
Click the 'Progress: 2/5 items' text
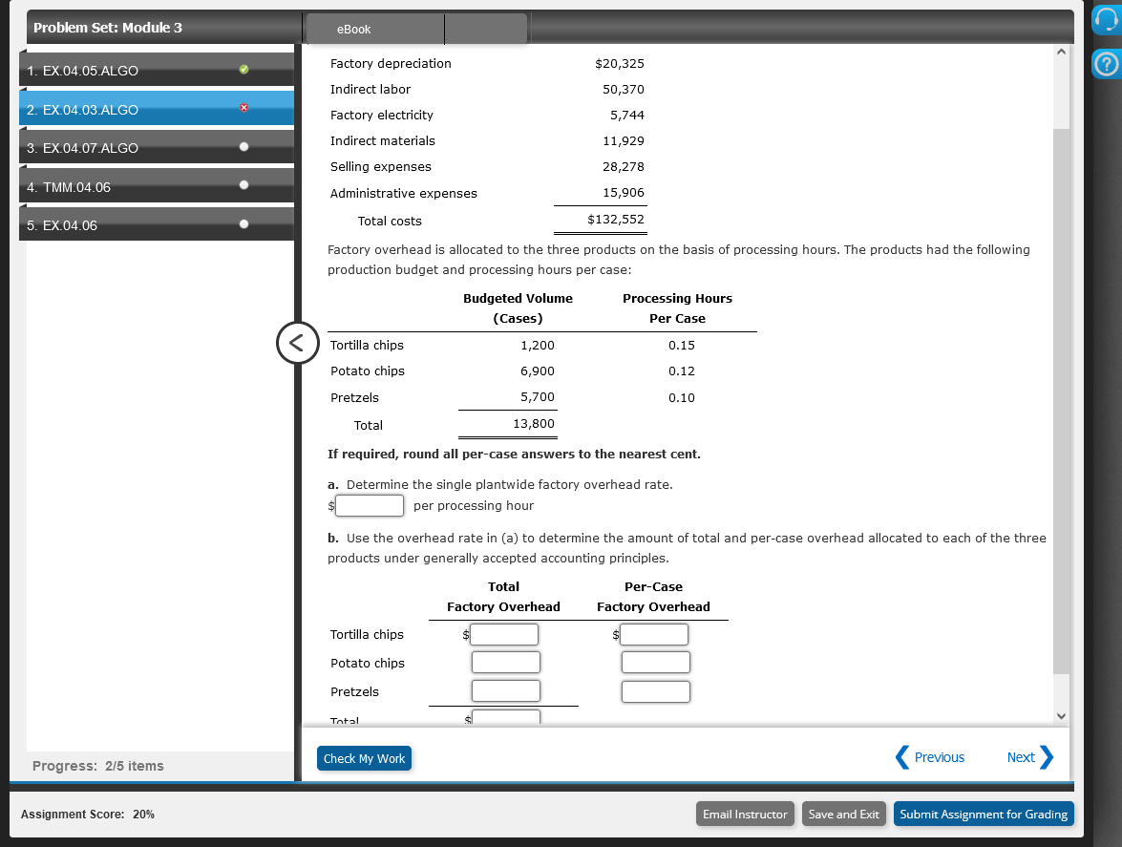click(x=98, y=766)
